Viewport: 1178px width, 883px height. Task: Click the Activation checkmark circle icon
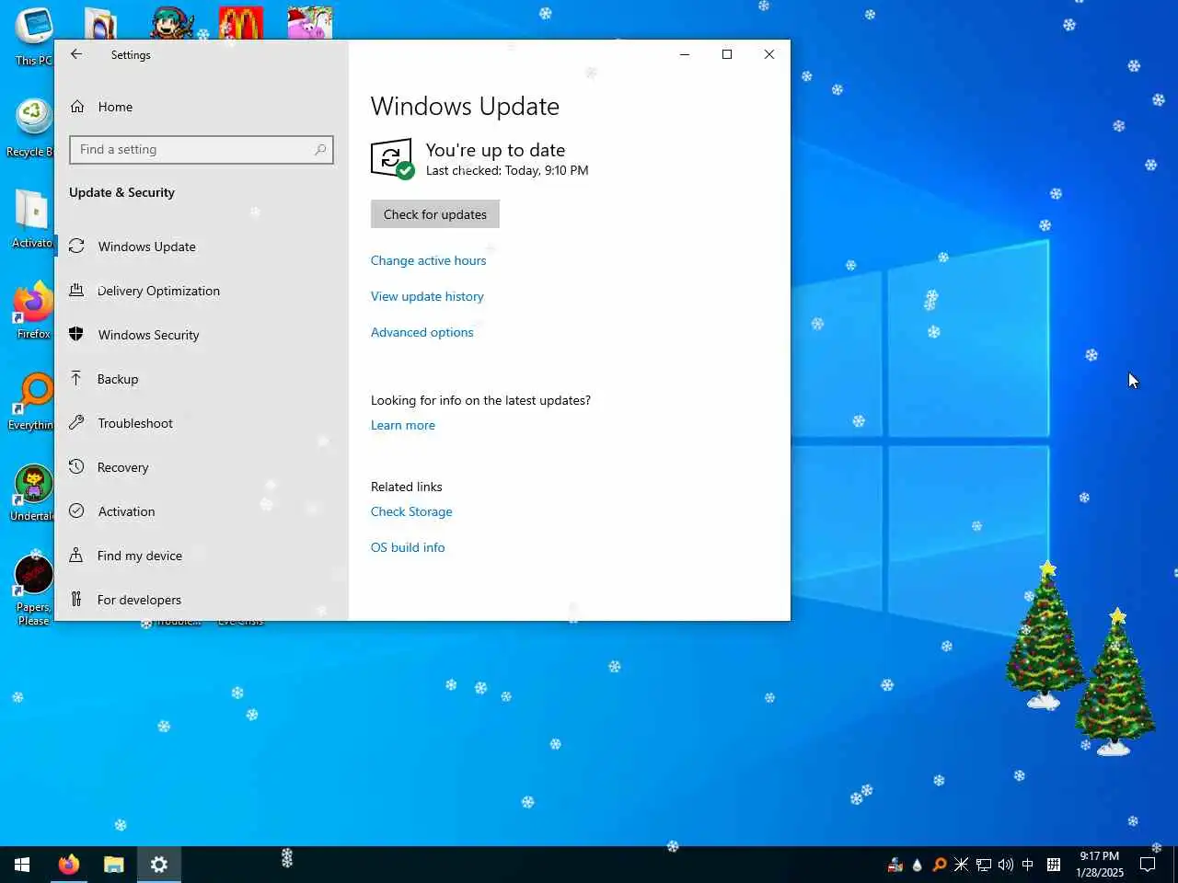[76, 510]
